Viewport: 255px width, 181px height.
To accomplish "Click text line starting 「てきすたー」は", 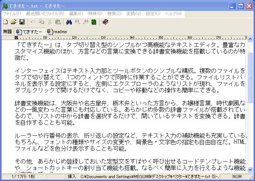I will tap(130, 45).
